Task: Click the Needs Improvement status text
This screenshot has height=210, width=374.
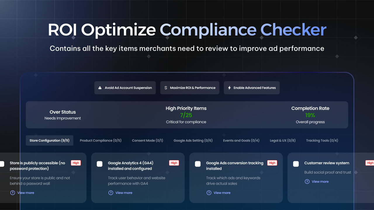Action: (x=63, y=118)
